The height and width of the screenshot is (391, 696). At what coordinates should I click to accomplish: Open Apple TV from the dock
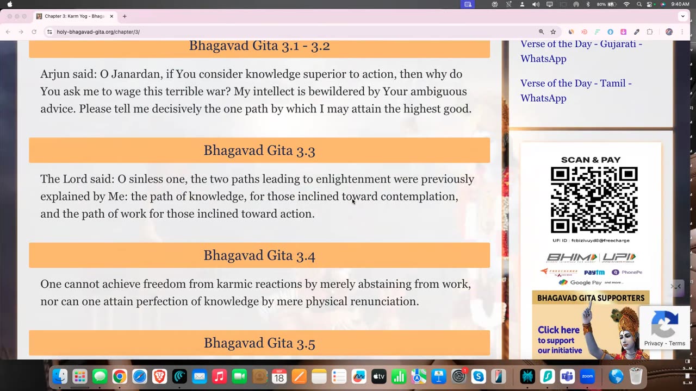(379, 376)
